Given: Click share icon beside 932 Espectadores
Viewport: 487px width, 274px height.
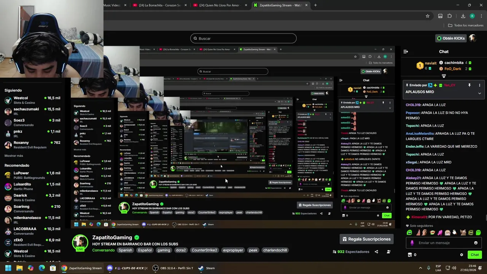Looking at the screenshot, I should [x=376, y=252].
